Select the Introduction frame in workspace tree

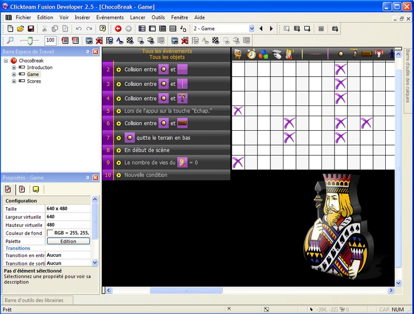[x=39, y=68]
